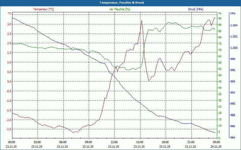This screenshot has width=241, height=150.
Task: Click temperature axis value "3,0"
Action: pos(9,24)
